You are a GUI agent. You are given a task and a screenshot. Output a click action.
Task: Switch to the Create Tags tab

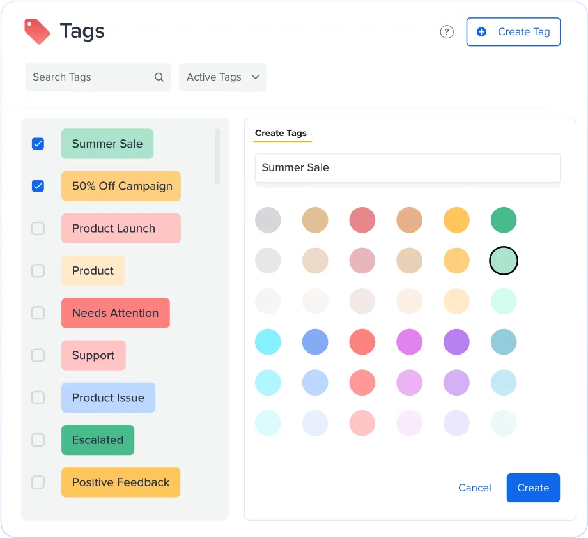[282, 133]
